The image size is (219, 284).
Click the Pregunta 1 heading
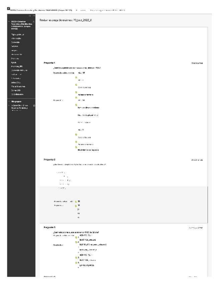49,63
